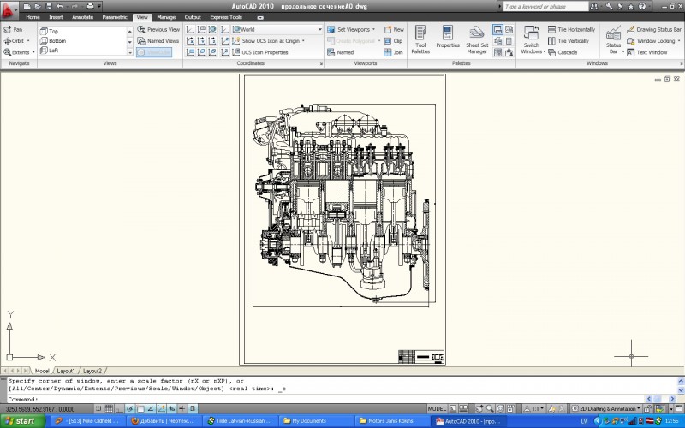The image size is (685, 428).
Task: Expand the Extents zoom dropdown
Action: [x=33, y=52]
